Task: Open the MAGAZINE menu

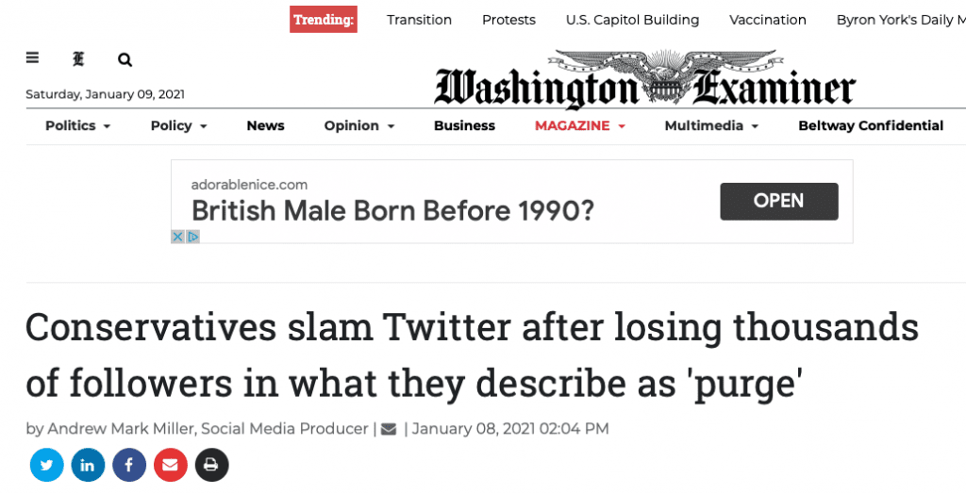Action: [x=580, y=125]
